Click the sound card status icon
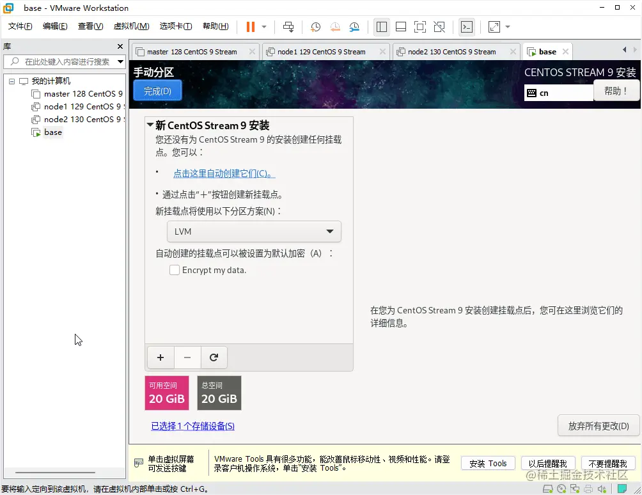642x495 pixels. click(x=602, y=489)
